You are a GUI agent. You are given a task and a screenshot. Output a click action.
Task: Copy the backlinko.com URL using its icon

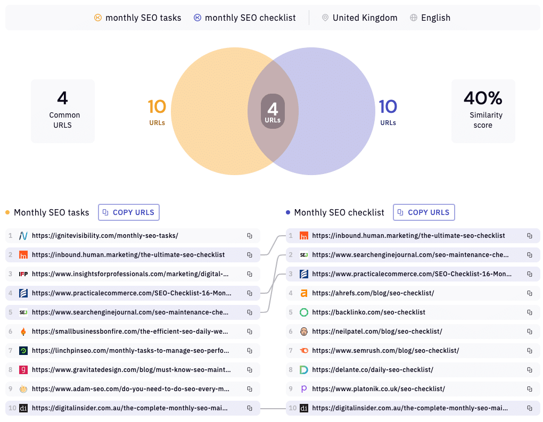click(x=529, y=312)
